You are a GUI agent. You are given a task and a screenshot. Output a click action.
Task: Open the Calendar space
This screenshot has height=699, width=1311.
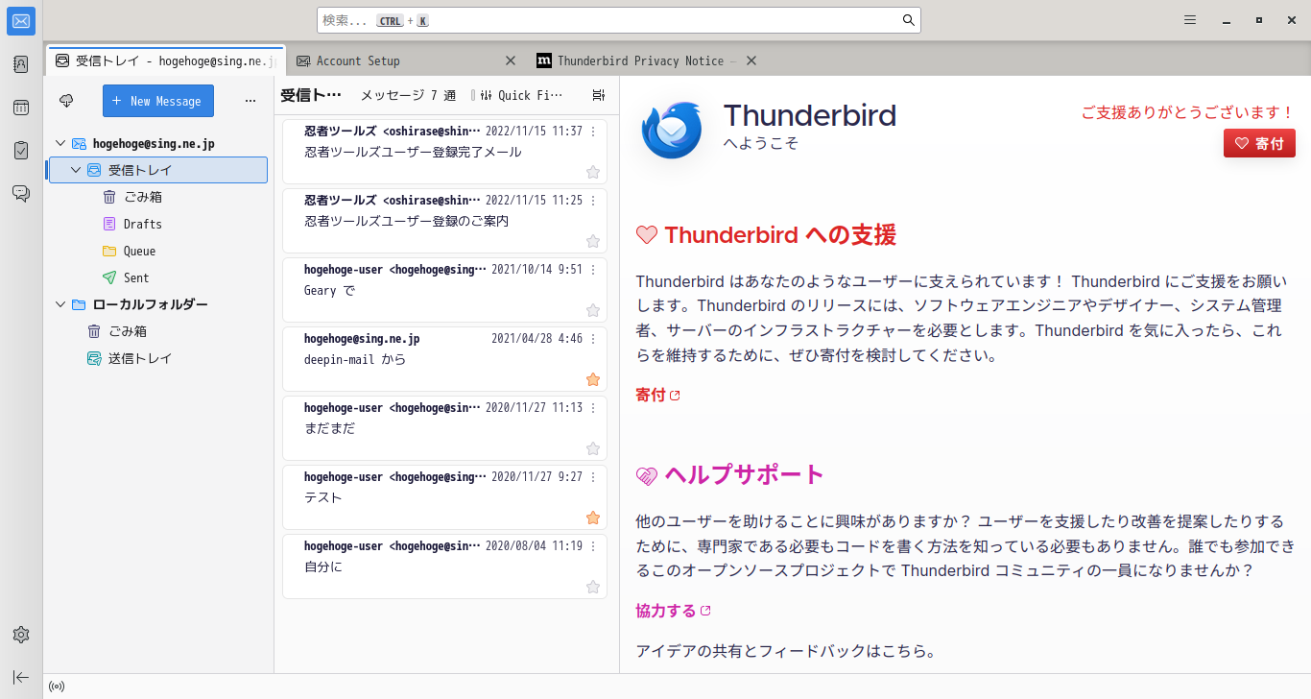pos(21,108)
